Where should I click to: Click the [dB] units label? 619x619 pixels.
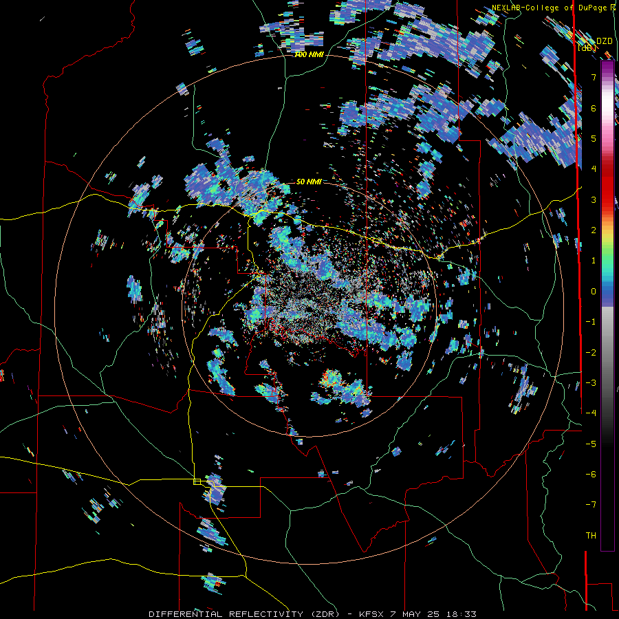(587, 47)
